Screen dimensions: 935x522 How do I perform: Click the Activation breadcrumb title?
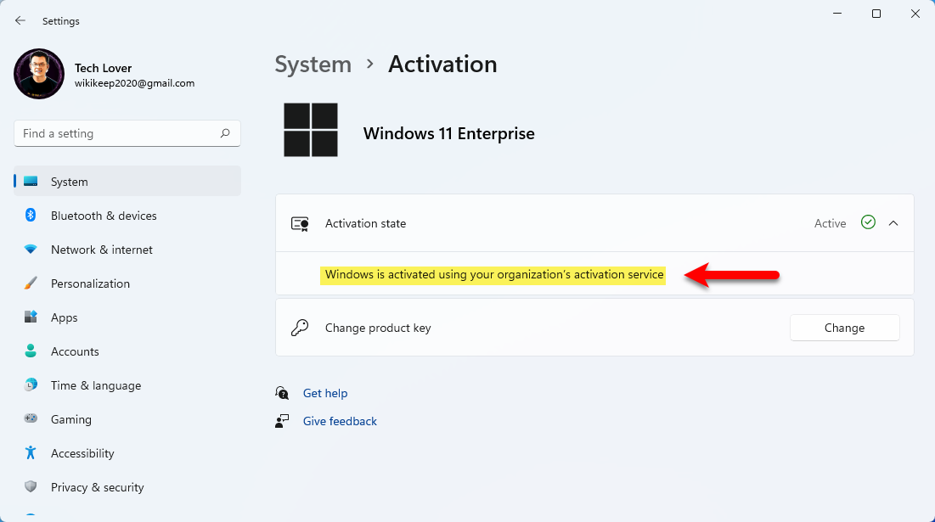coord(442,65)
